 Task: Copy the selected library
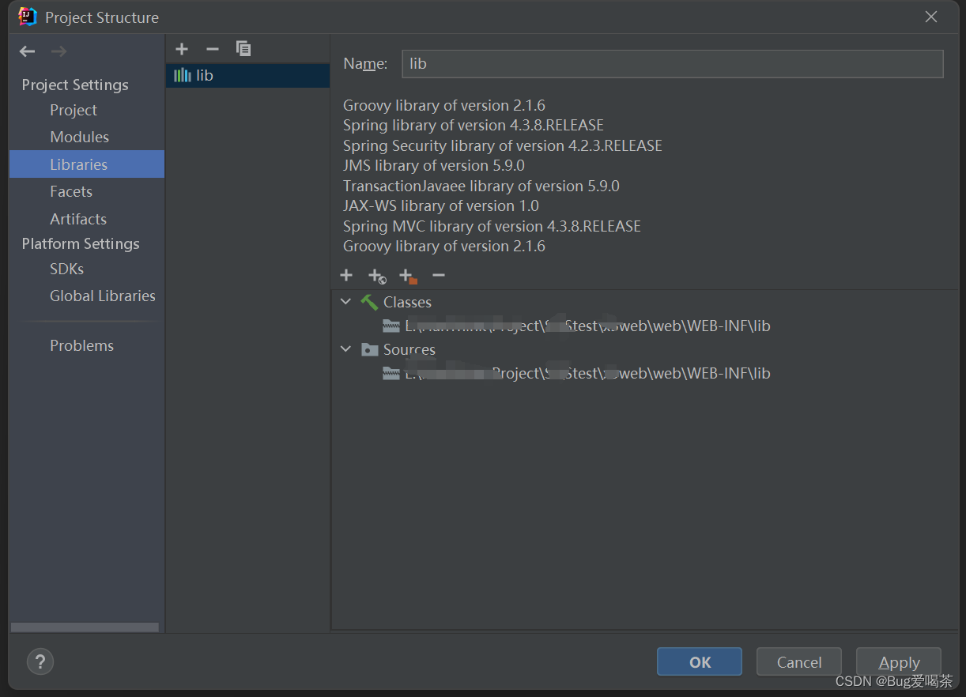243,49
